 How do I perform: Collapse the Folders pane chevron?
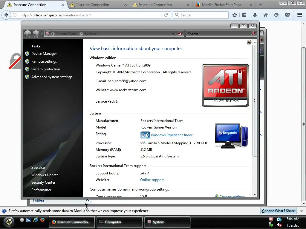[88, 200]
